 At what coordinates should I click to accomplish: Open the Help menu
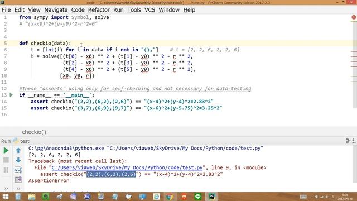(x=189, y=10)
